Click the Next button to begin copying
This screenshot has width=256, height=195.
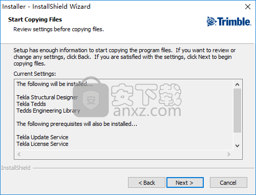185,183
